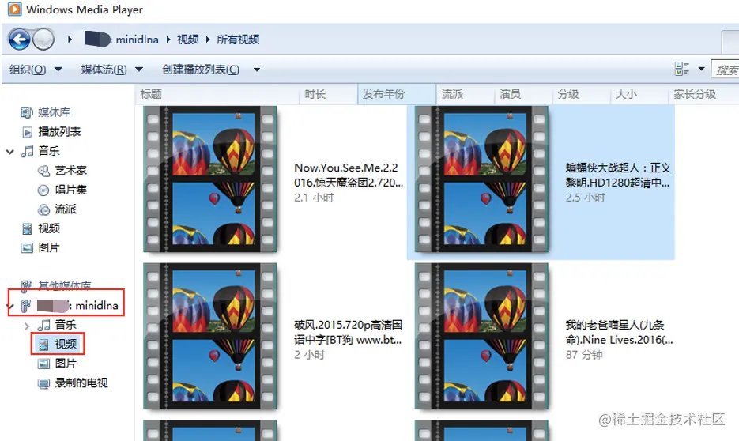Click title text 我的老爸喵星人(九条命)

pos(619,332)
